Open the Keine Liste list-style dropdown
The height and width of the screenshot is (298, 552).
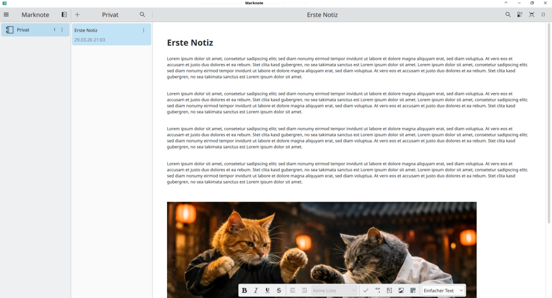(334, 290)
